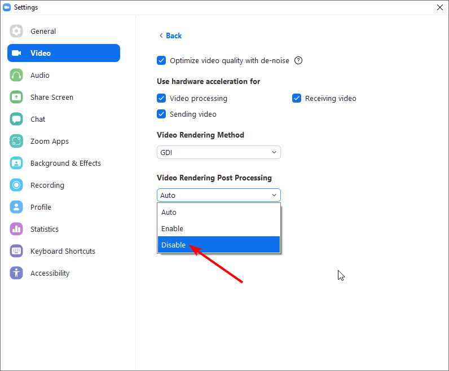Collapse Video Rendering Post Processing dropdown

pyautogui.click(x=219, y=195)
